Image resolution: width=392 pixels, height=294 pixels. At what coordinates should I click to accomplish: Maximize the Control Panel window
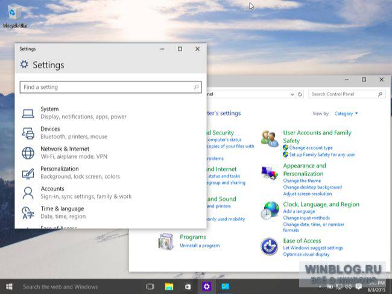coord(364,80)
